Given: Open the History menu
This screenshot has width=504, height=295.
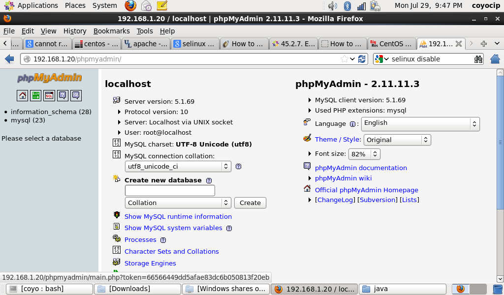Looking at the screenshot, I should tap(75, 31).
